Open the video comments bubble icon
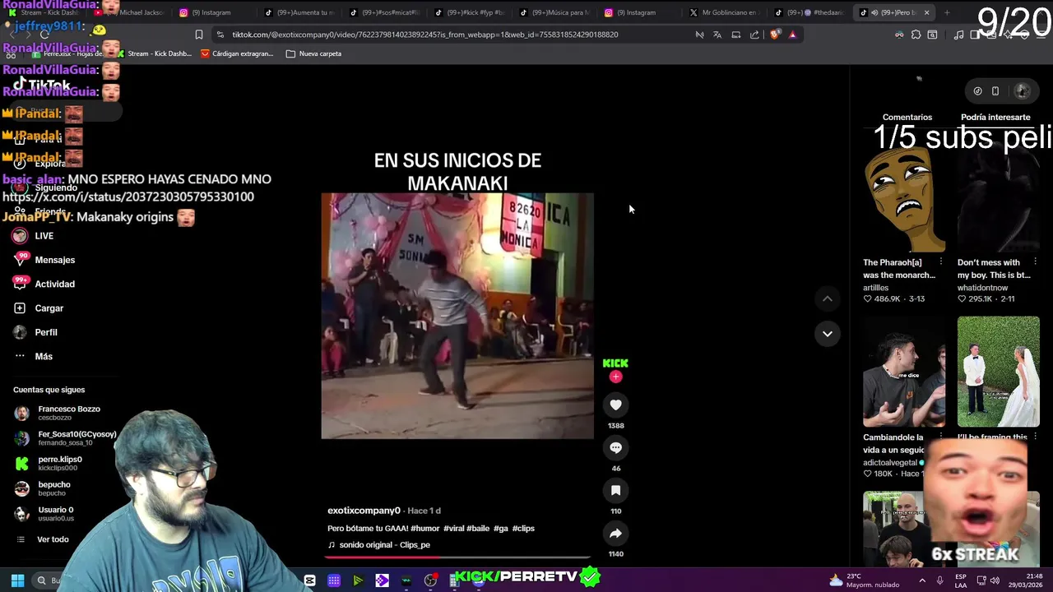Image resolution: width=1053 pixels, height=592 pixels. tap(615, 447)
